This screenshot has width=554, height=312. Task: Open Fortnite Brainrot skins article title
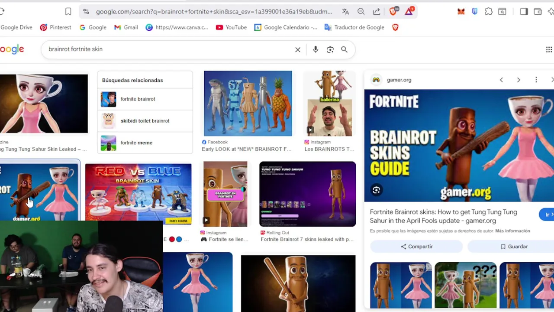click(x=443, y=216)
